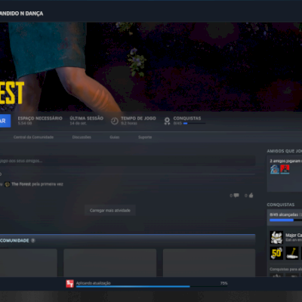
Task: Click the Conquistas para al... text
Action: [285, 270]
